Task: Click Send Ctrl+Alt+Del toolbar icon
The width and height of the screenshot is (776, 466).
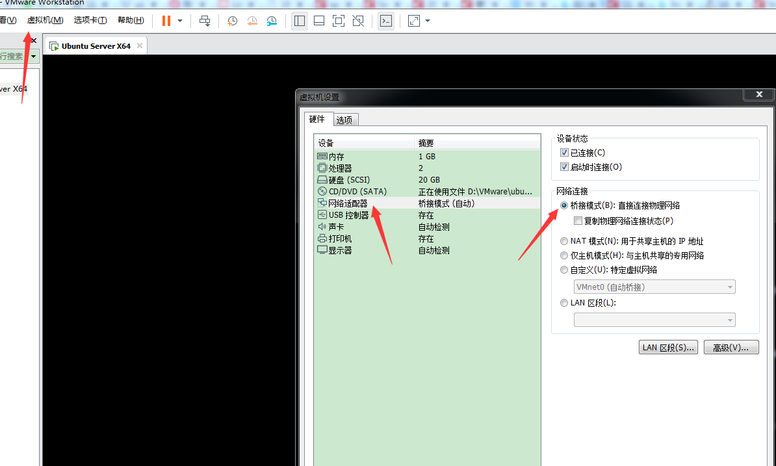Action: 204,21
